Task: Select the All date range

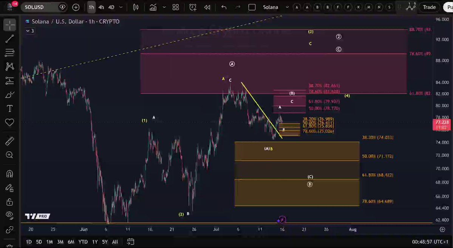Action: [x=115, y=242]
